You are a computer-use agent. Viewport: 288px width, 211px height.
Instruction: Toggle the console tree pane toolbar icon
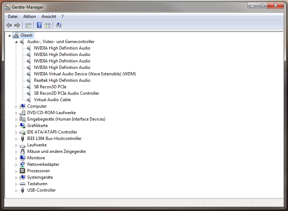point(28,25)
